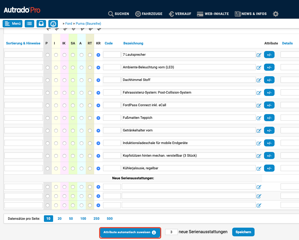Screen dimensions: 299x240
Task: Open the WEB-INHALTE menu
Action: pyautogui.click(x=213, y=14)
